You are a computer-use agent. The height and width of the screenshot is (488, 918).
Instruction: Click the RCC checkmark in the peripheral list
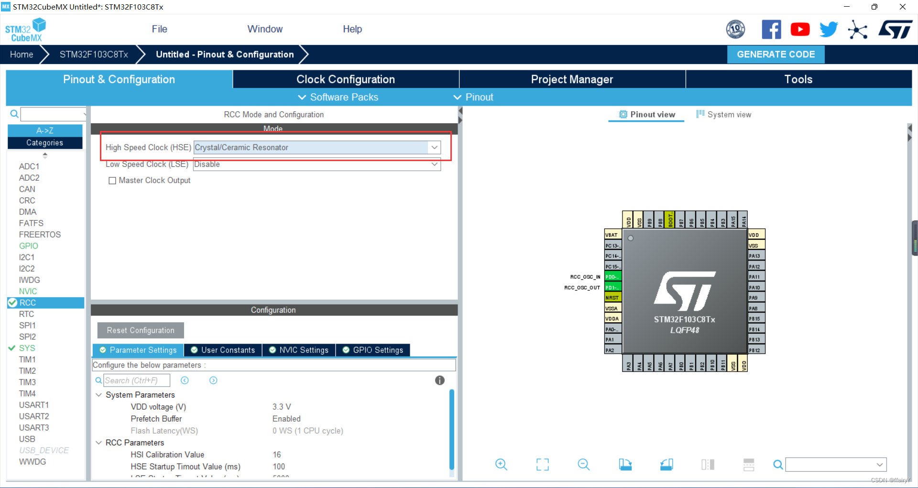[x=13, y=303]
